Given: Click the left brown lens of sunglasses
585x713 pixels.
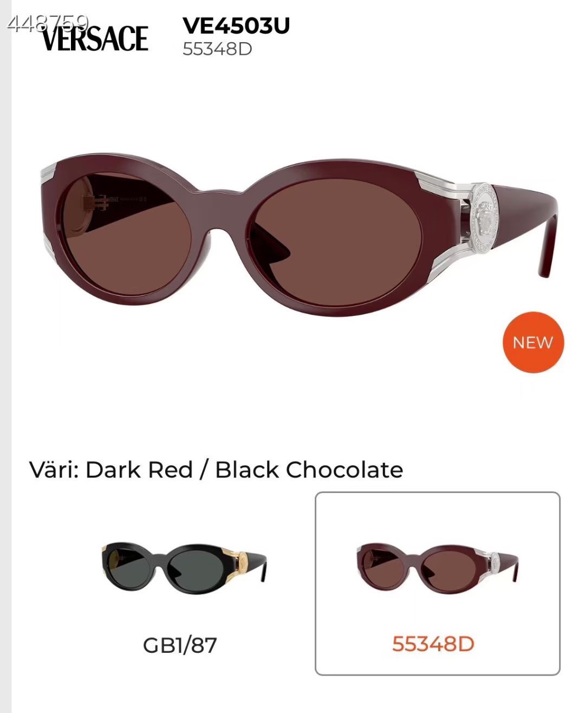Looking at the screenshot, I should [x=126, y=232].
